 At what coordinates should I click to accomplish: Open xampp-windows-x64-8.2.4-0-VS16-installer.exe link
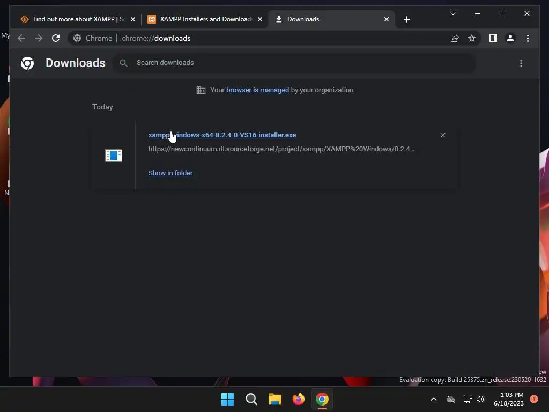pos(222,135)
